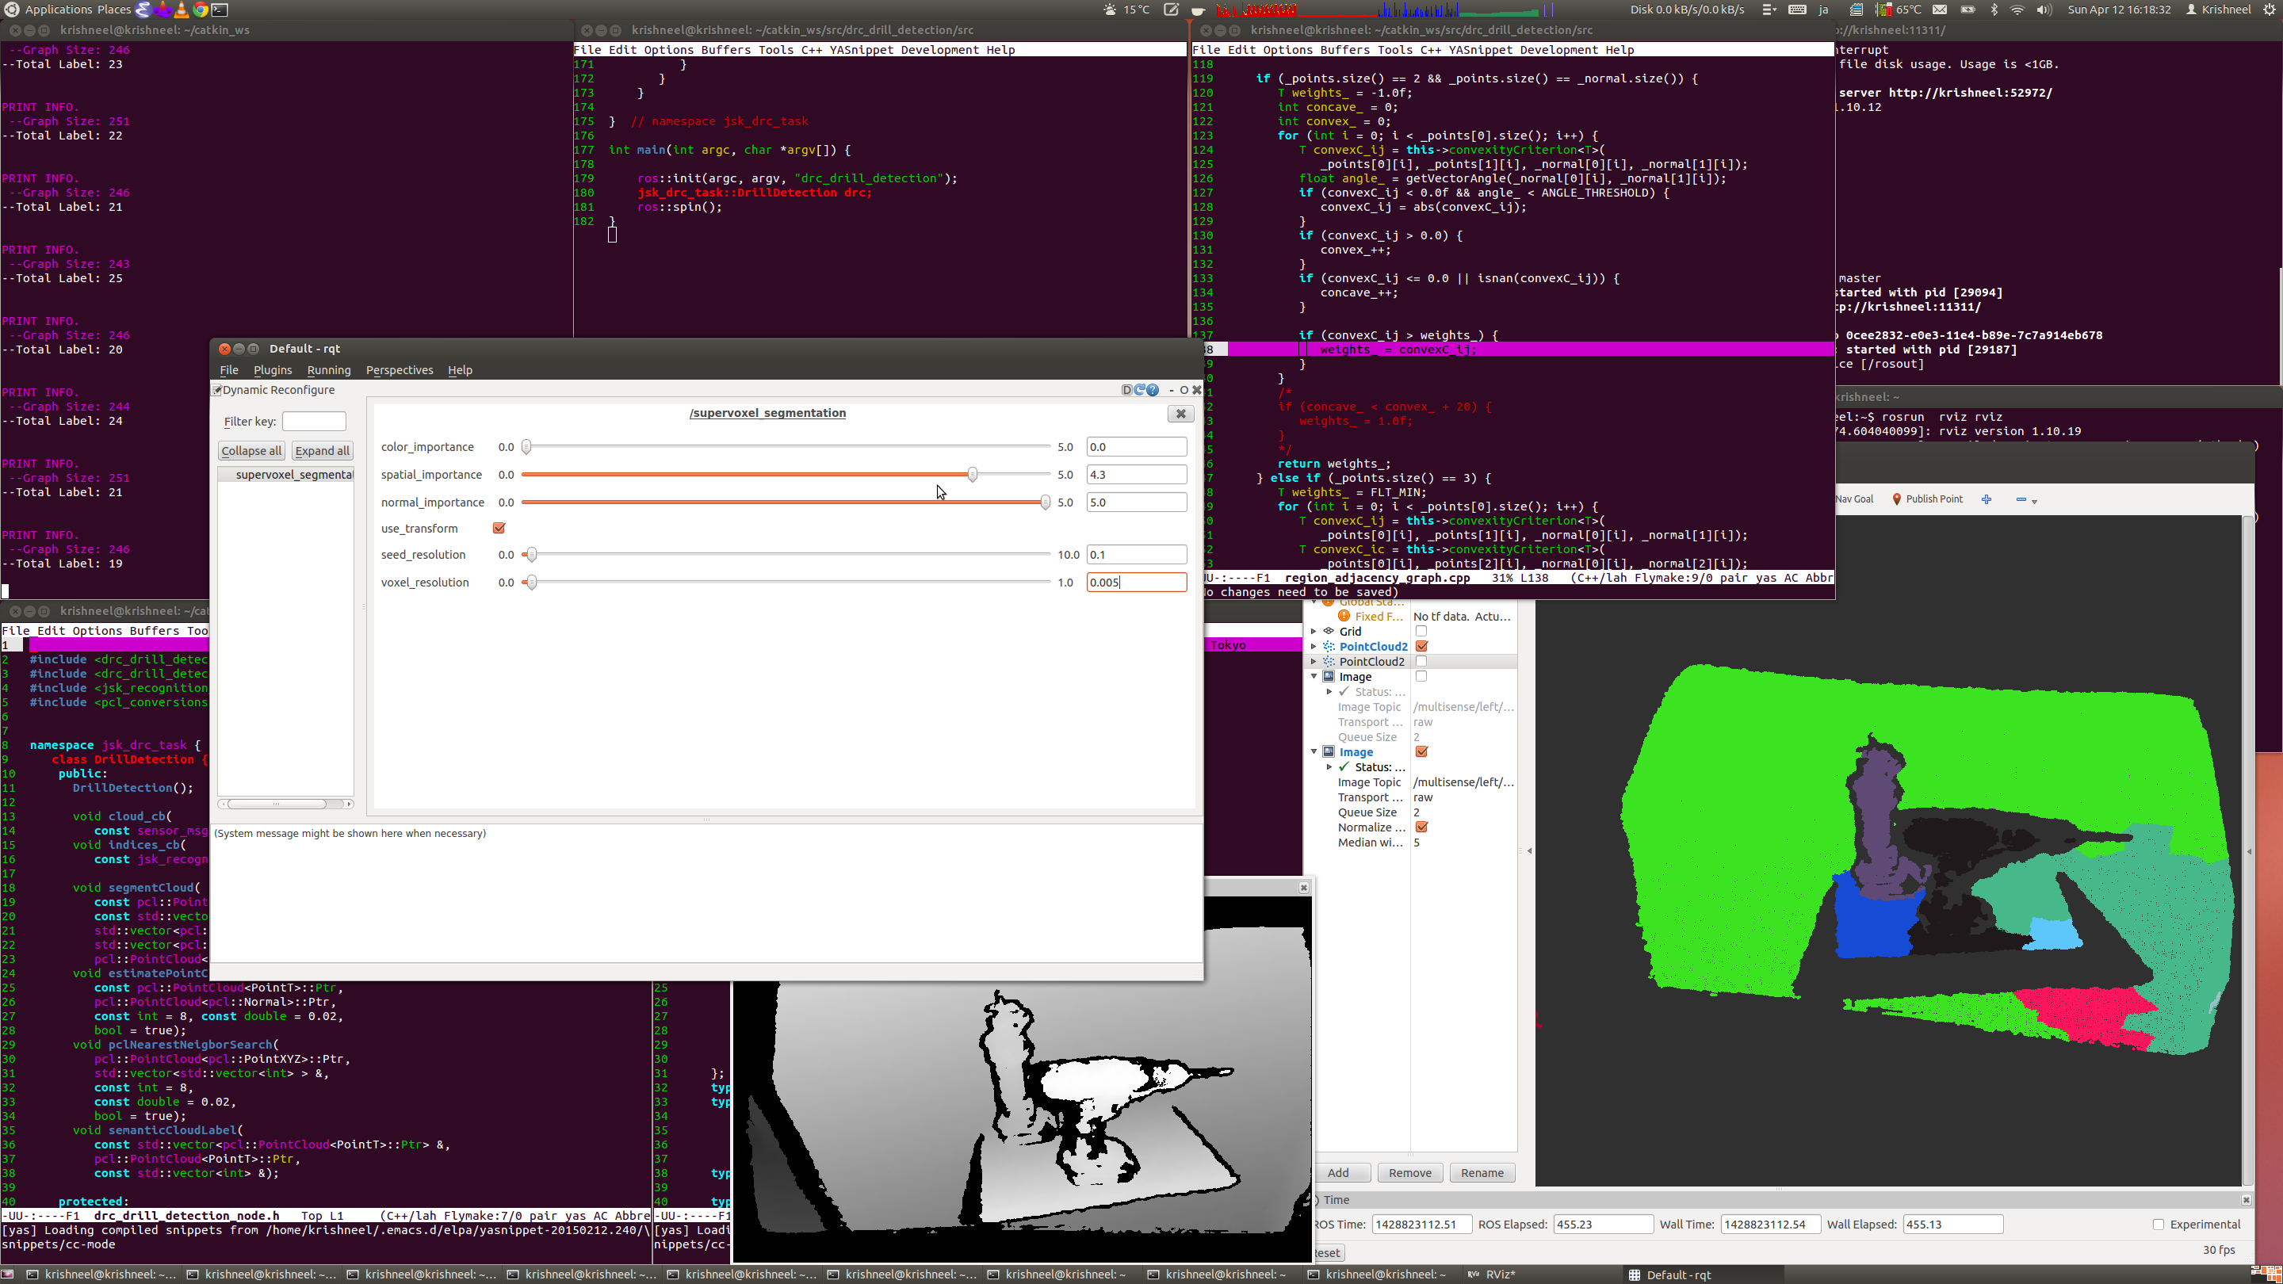This screenshot has height=1284, width=2283.
Task: Open the Terminal launcher in top panel
Action: pos(220,10)
